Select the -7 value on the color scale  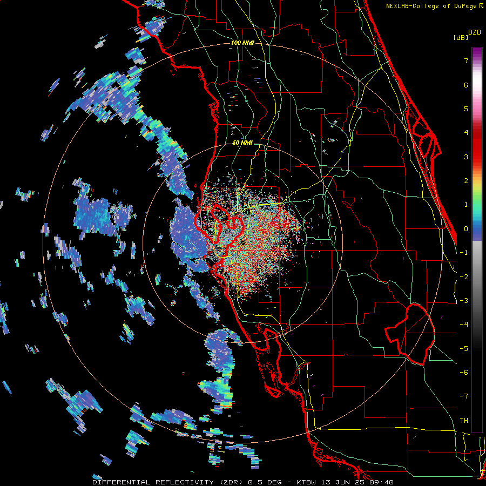(464, 396)
